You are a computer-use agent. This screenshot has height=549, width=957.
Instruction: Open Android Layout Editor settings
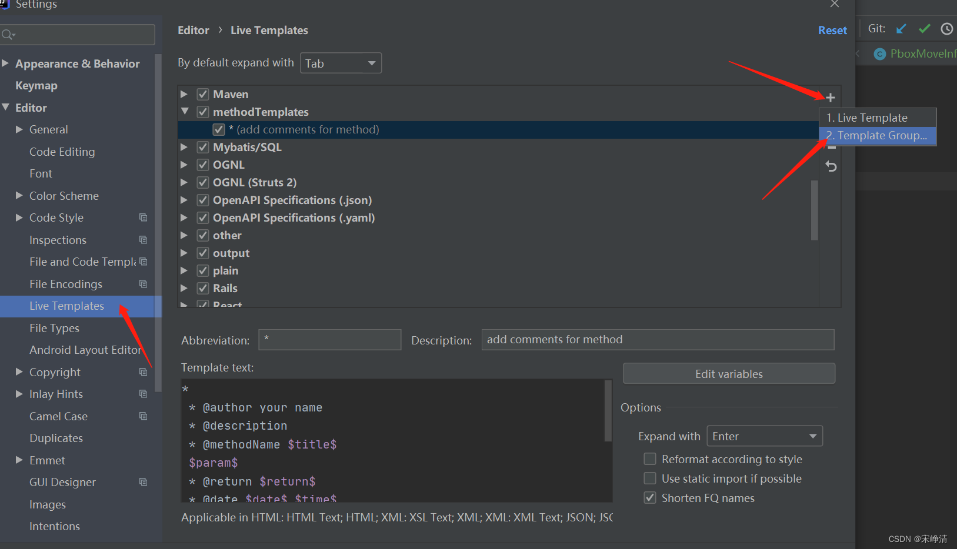pos(85,350)
